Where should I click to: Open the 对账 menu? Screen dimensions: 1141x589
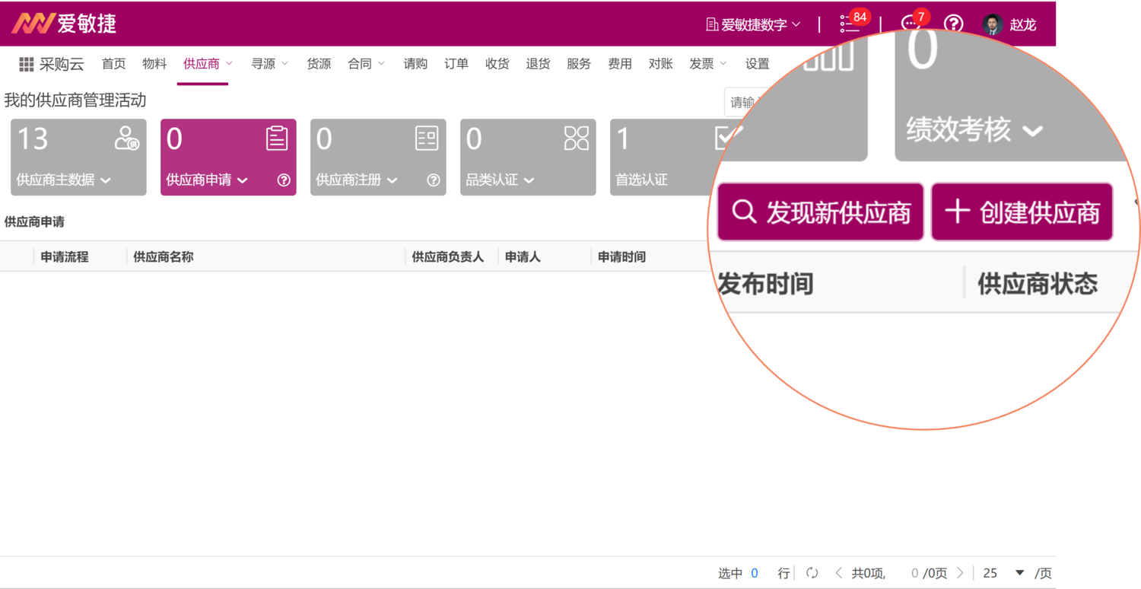(660, 64)
